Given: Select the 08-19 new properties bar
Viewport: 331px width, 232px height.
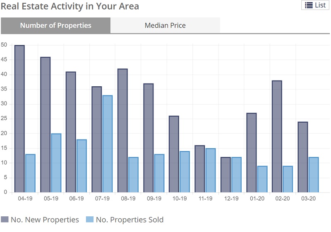Looking at the screenshot, I should point(122,130).
